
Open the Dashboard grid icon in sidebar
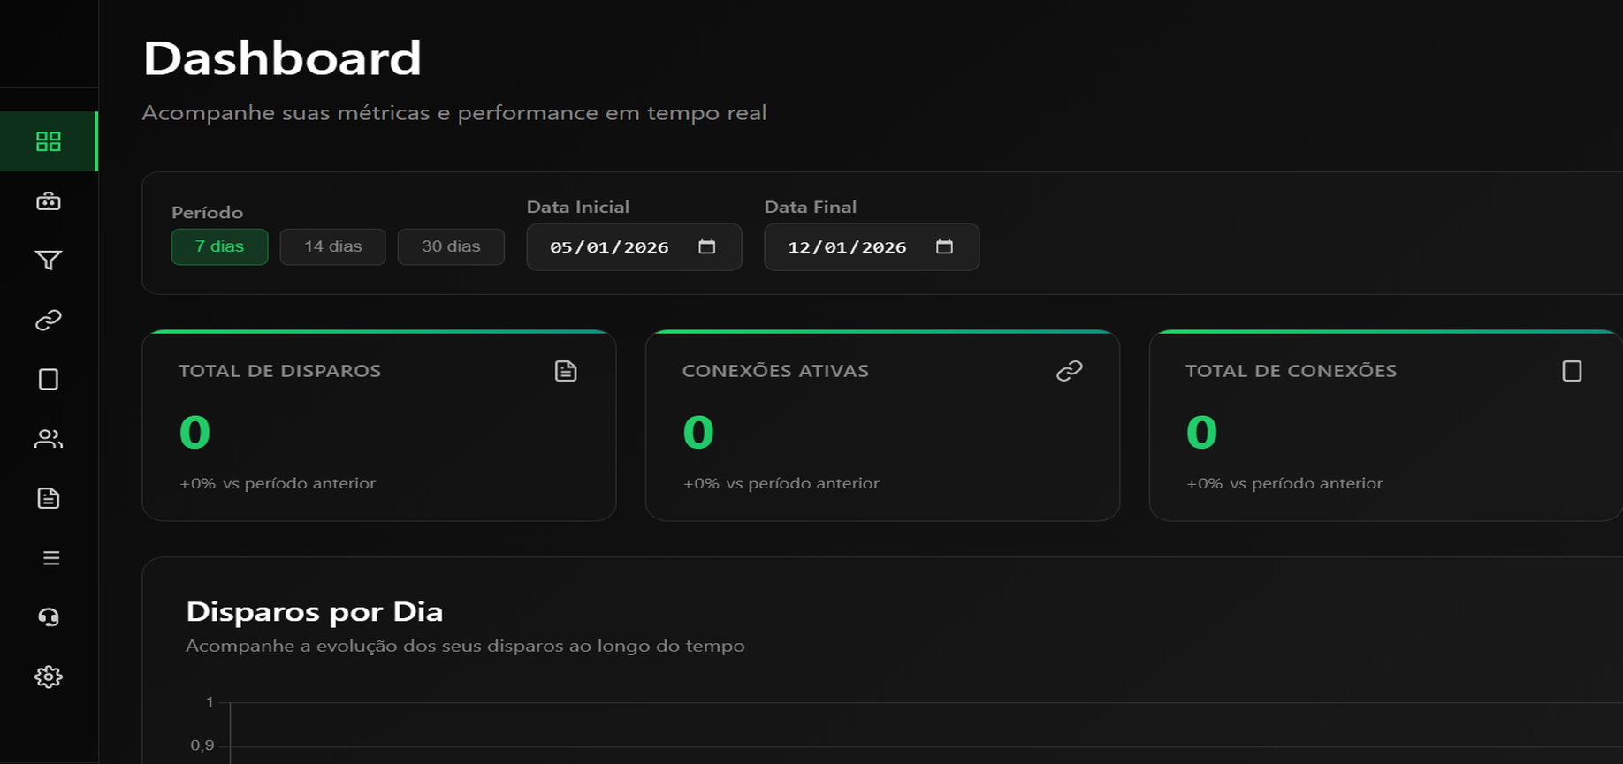[x=49, y=141]
